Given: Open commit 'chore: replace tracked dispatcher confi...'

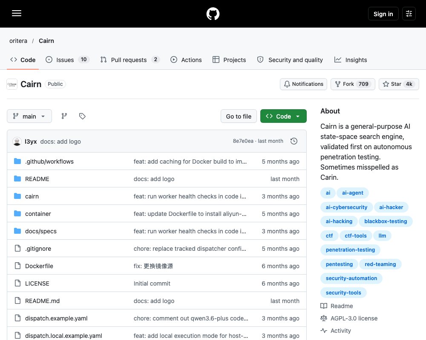Looking at the screenshot, I should point(190,249).
